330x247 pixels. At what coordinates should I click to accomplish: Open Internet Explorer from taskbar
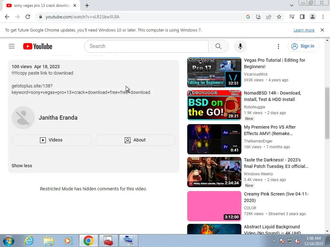[x=29, y=241]
